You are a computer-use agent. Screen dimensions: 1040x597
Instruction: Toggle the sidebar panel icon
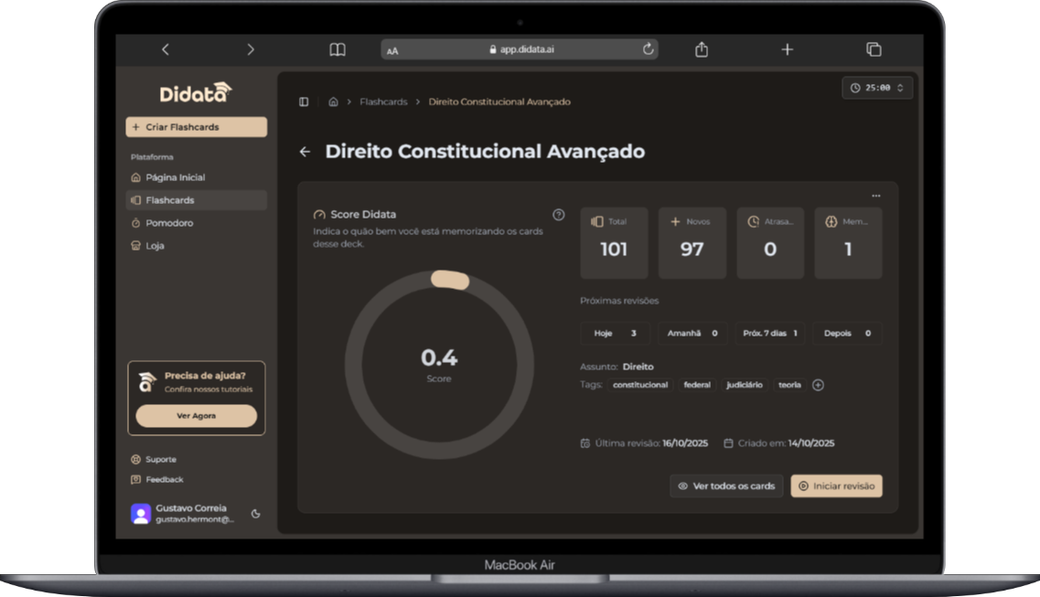point(304,102)
